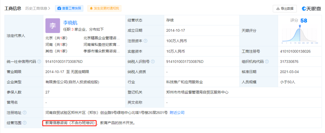
Task: Click help icon beside 组织机构代码
Action: click(x=267, y=62)
